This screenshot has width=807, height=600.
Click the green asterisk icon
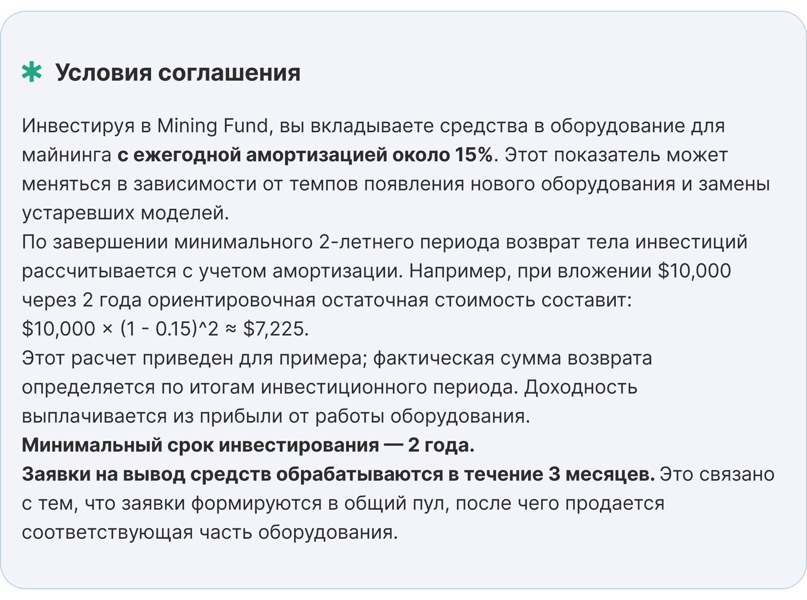(32, 72)
